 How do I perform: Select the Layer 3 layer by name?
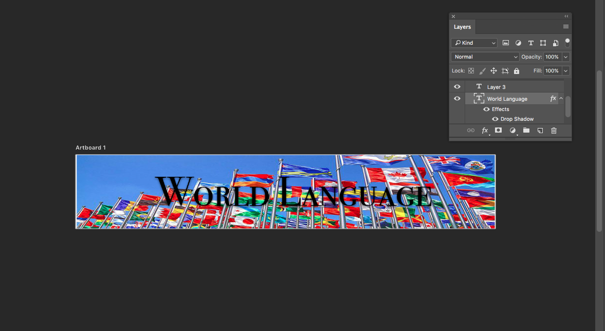click(497, 87)
